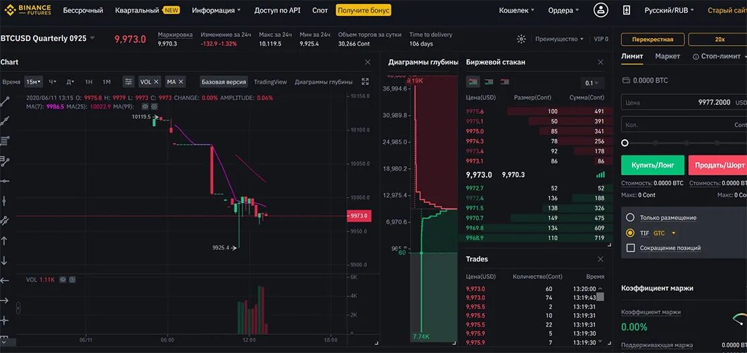Go to the Бессрочный tab
Viewport: 747px width, 353px height.
[x=83, y=10]
